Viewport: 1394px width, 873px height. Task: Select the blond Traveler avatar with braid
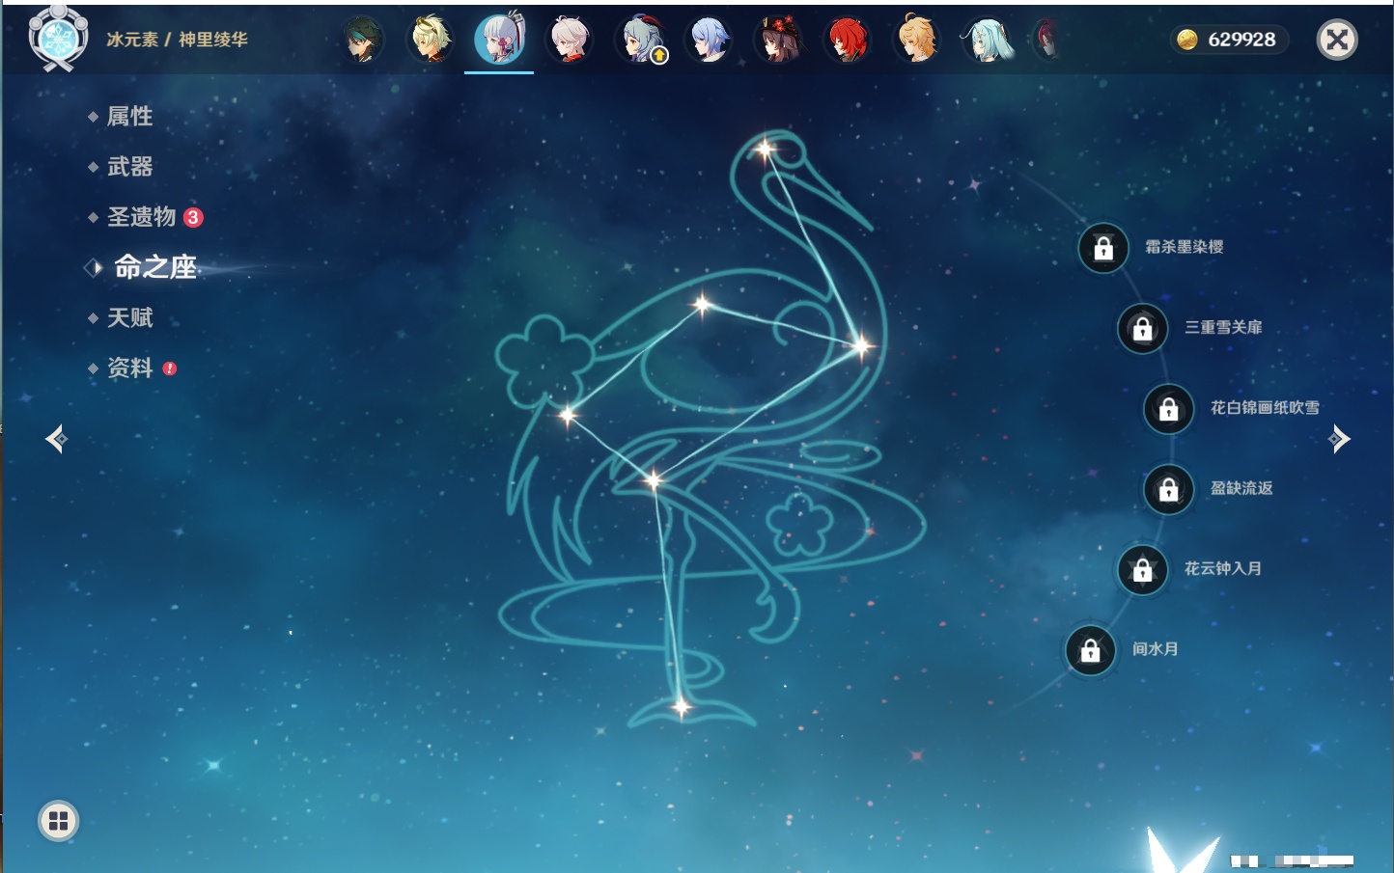coord(917,40)
